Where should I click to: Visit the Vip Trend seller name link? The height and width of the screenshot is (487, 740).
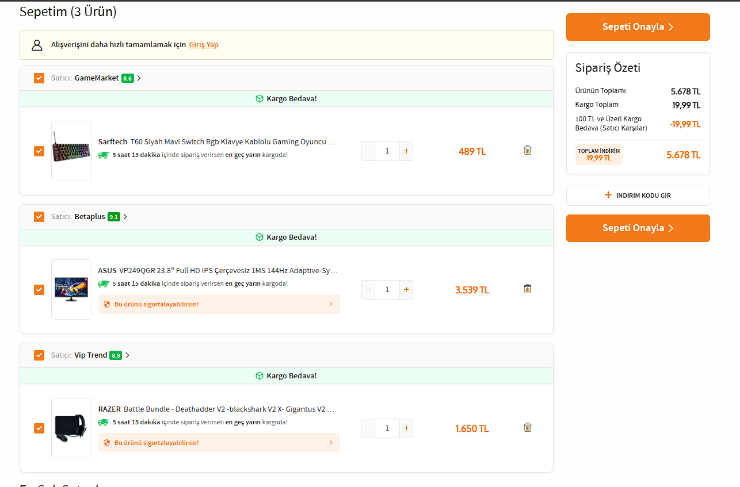[91, 355]
